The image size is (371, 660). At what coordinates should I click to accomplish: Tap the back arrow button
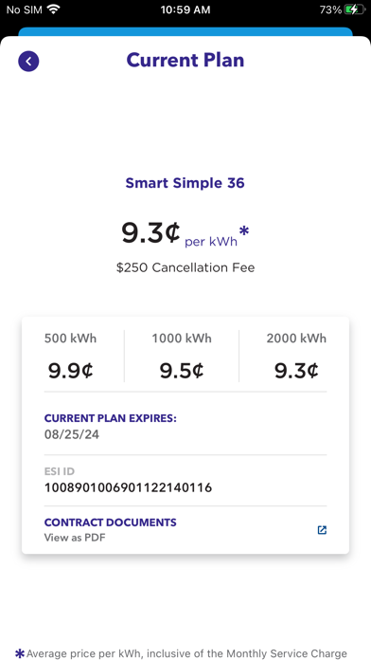28,62
